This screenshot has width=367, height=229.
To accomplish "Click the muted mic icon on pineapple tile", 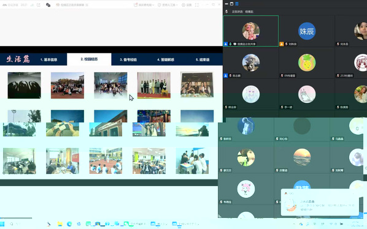I will point(282,76).
